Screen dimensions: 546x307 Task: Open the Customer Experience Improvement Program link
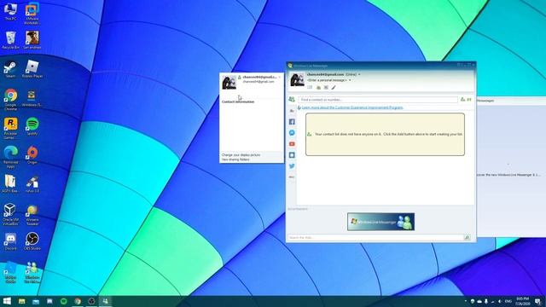pyautogui.click(x=352, y=107)
